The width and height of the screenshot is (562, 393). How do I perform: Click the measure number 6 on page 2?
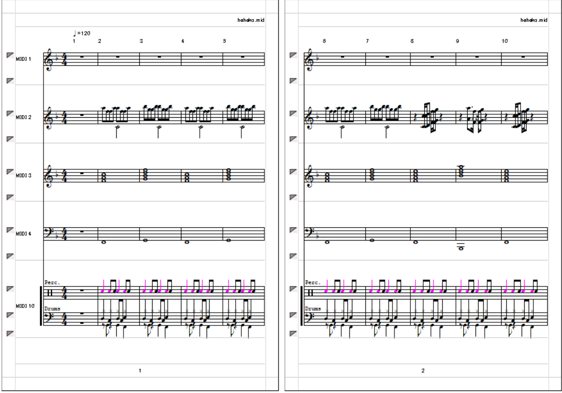point(324,41)
